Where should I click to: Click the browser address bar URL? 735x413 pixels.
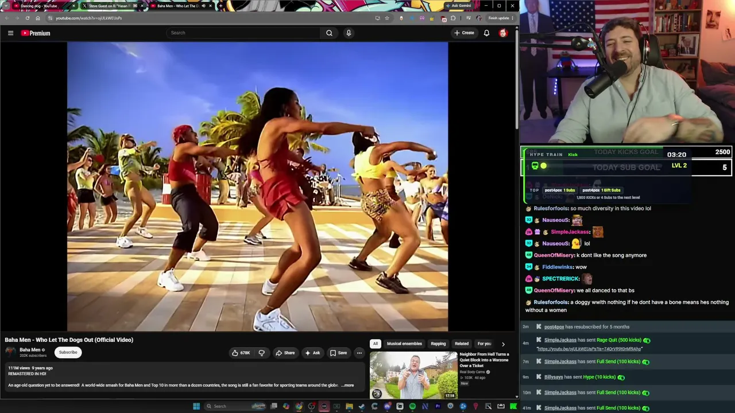(88, 18)
